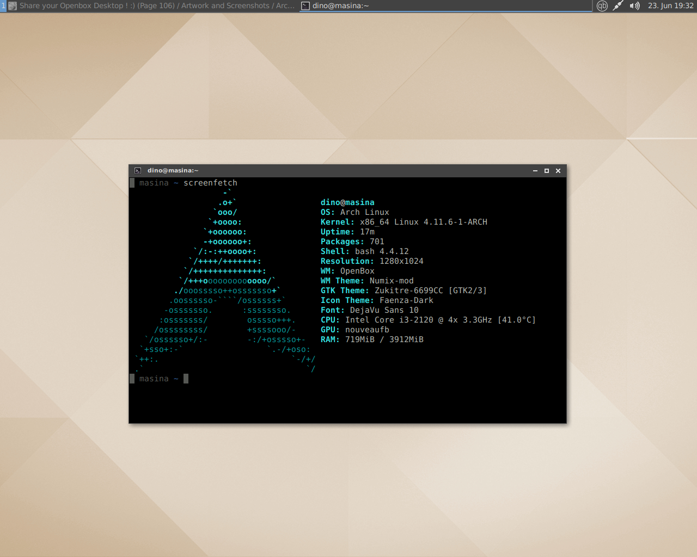The height and width of the screenshot is (557, 697).
Task: Click the terminal icon in the window title bar
Action: [138, 171]
